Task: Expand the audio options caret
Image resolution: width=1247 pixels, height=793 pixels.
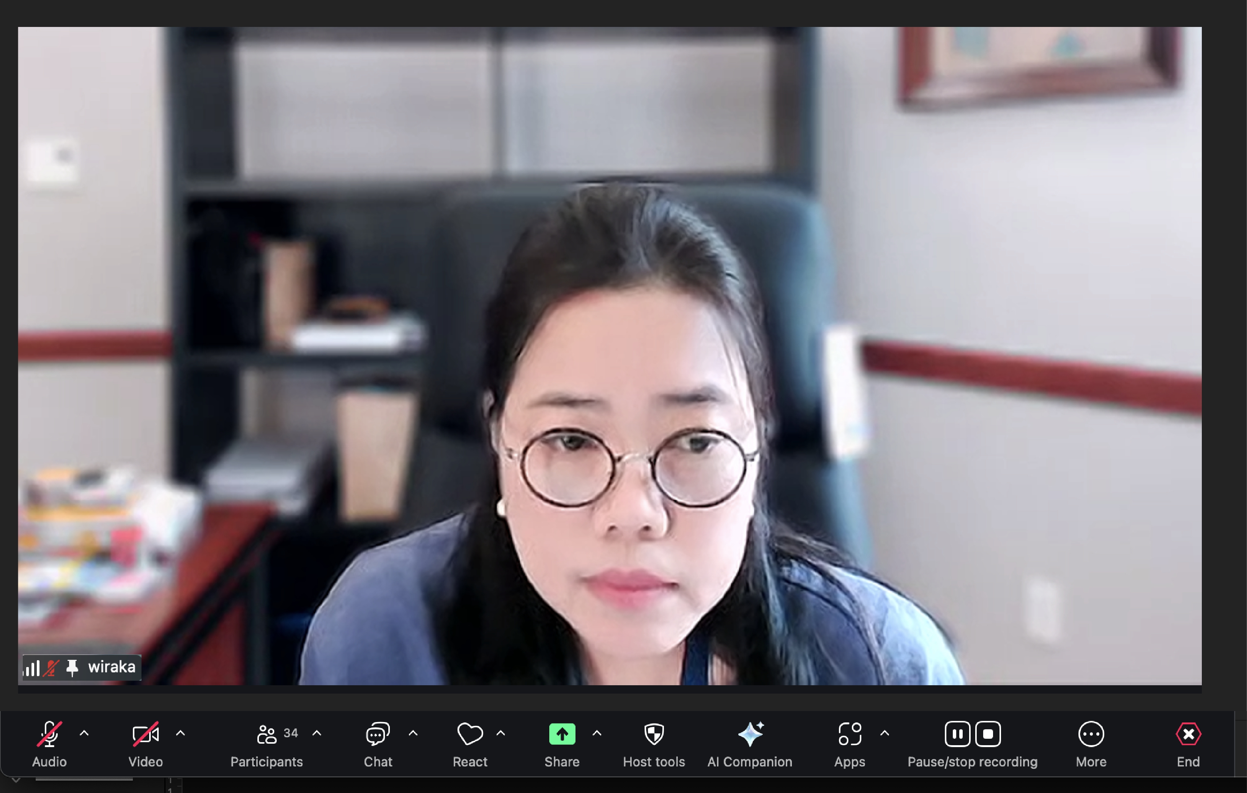Action: click(84, 733)
